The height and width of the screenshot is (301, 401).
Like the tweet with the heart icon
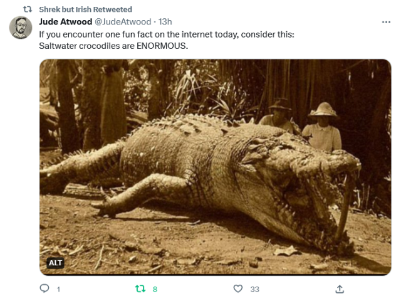[238, 288]
